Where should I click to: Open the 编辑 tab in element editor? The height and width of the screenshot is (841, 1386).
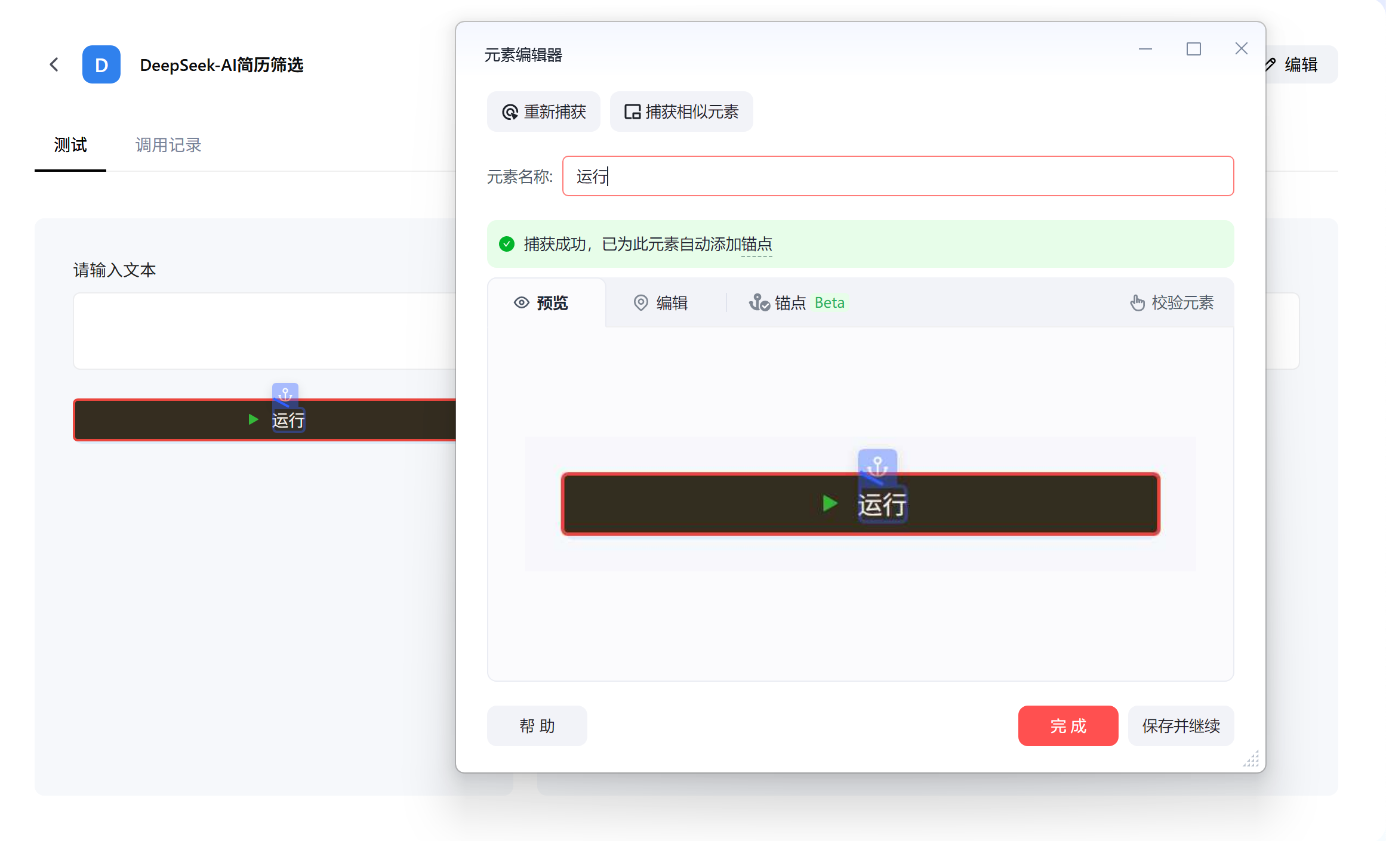point(661,303)
